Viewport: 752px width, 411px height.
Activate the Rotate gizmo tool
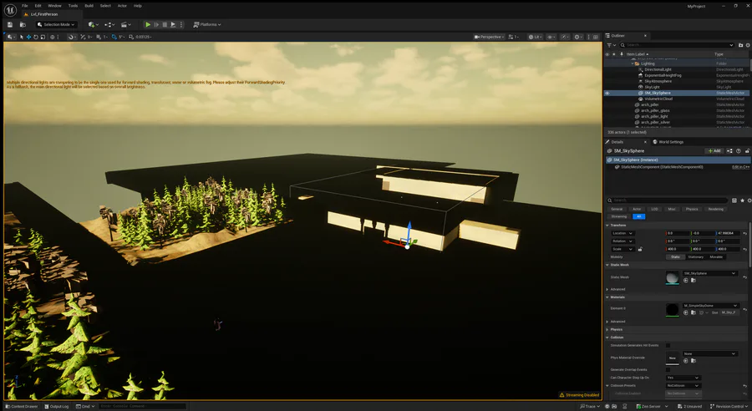tap(35, 37)
